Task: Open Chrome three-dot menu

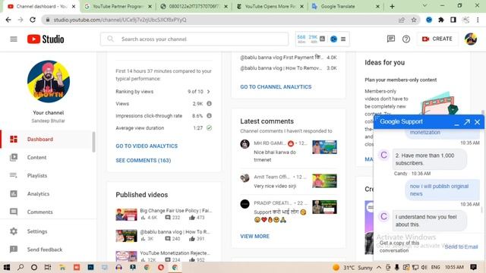Action: [478, 20]
